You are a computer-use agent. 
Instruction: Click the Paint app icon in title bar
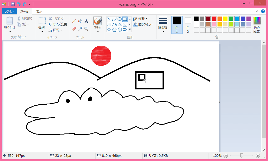pyautogui.click(x=4, y=4)
